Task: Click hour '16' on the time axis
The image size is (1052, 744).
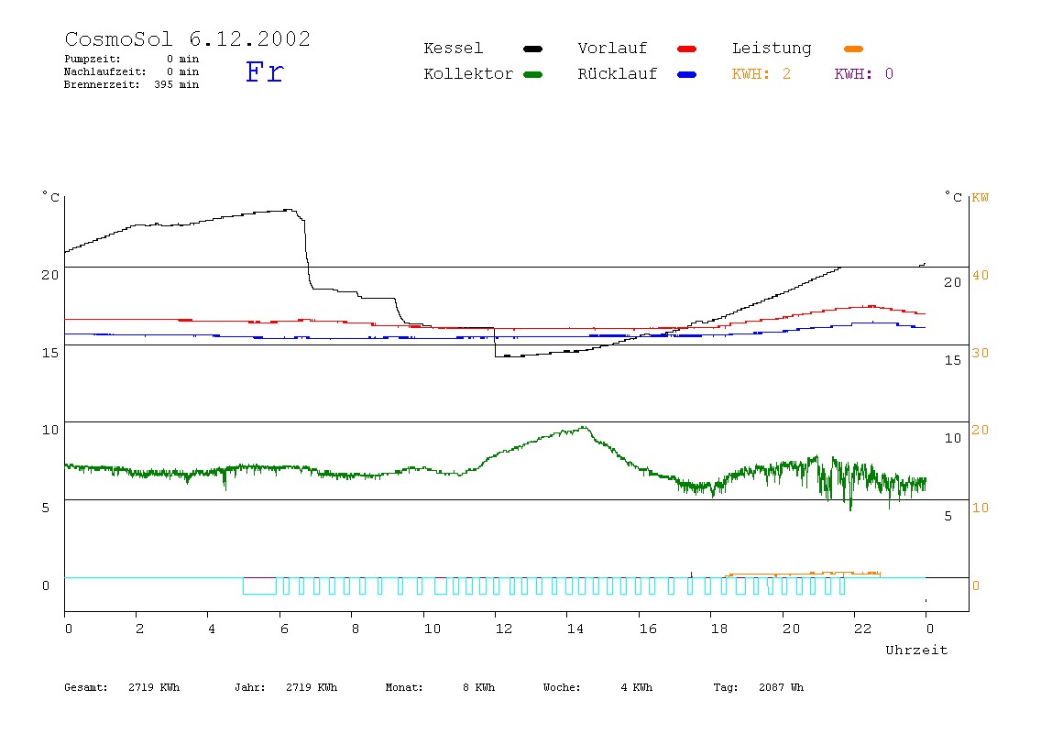Action: click(648, 629)
